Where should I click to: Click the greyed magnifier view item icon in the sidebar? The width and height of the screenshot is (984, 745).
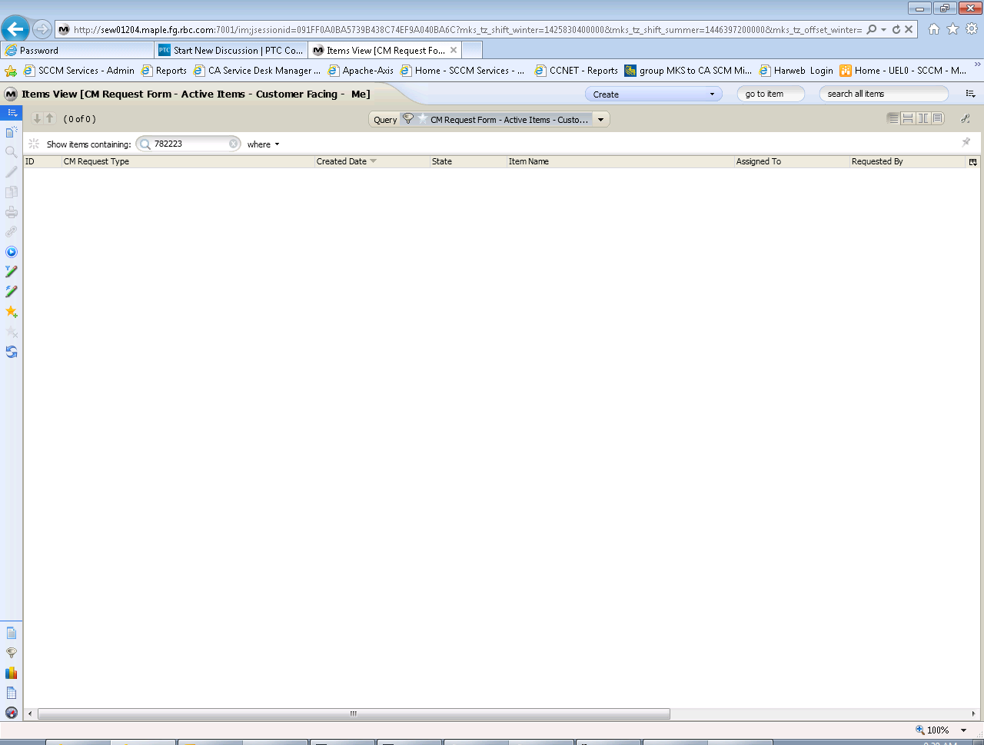point(12,152)
